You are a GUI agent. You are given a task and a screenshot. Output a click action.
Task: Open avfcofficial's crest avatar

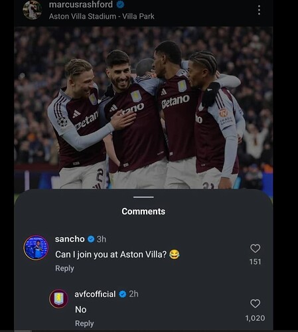59,299
